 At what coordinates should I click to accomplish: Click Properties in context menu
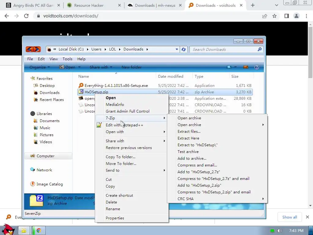[x=115, y=218]
